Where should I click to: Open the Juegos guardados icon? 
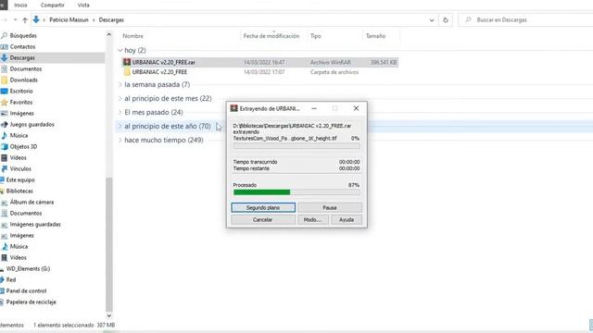coord(4,125)
